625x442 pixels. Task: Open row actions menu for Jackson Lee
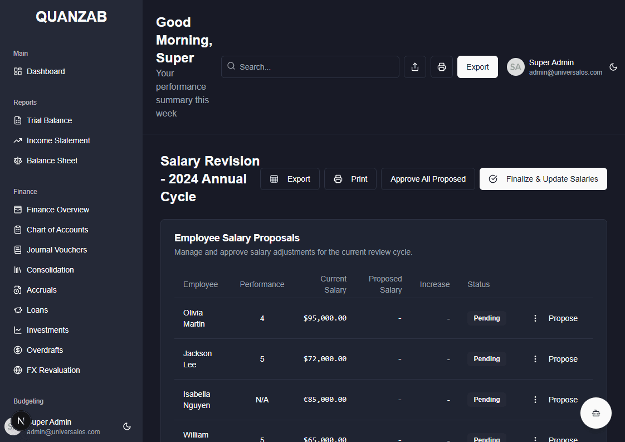(535, 359)
